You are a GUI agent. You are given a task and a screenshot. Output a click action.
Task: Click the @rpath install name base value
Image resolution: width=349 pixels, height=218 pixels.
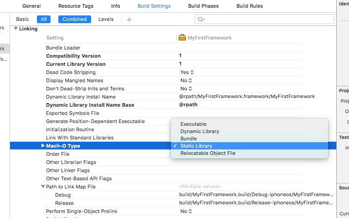click(188, 104)
